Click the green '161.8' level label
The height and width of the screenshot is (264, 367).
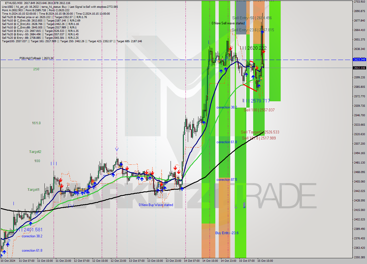click(36, 123)
